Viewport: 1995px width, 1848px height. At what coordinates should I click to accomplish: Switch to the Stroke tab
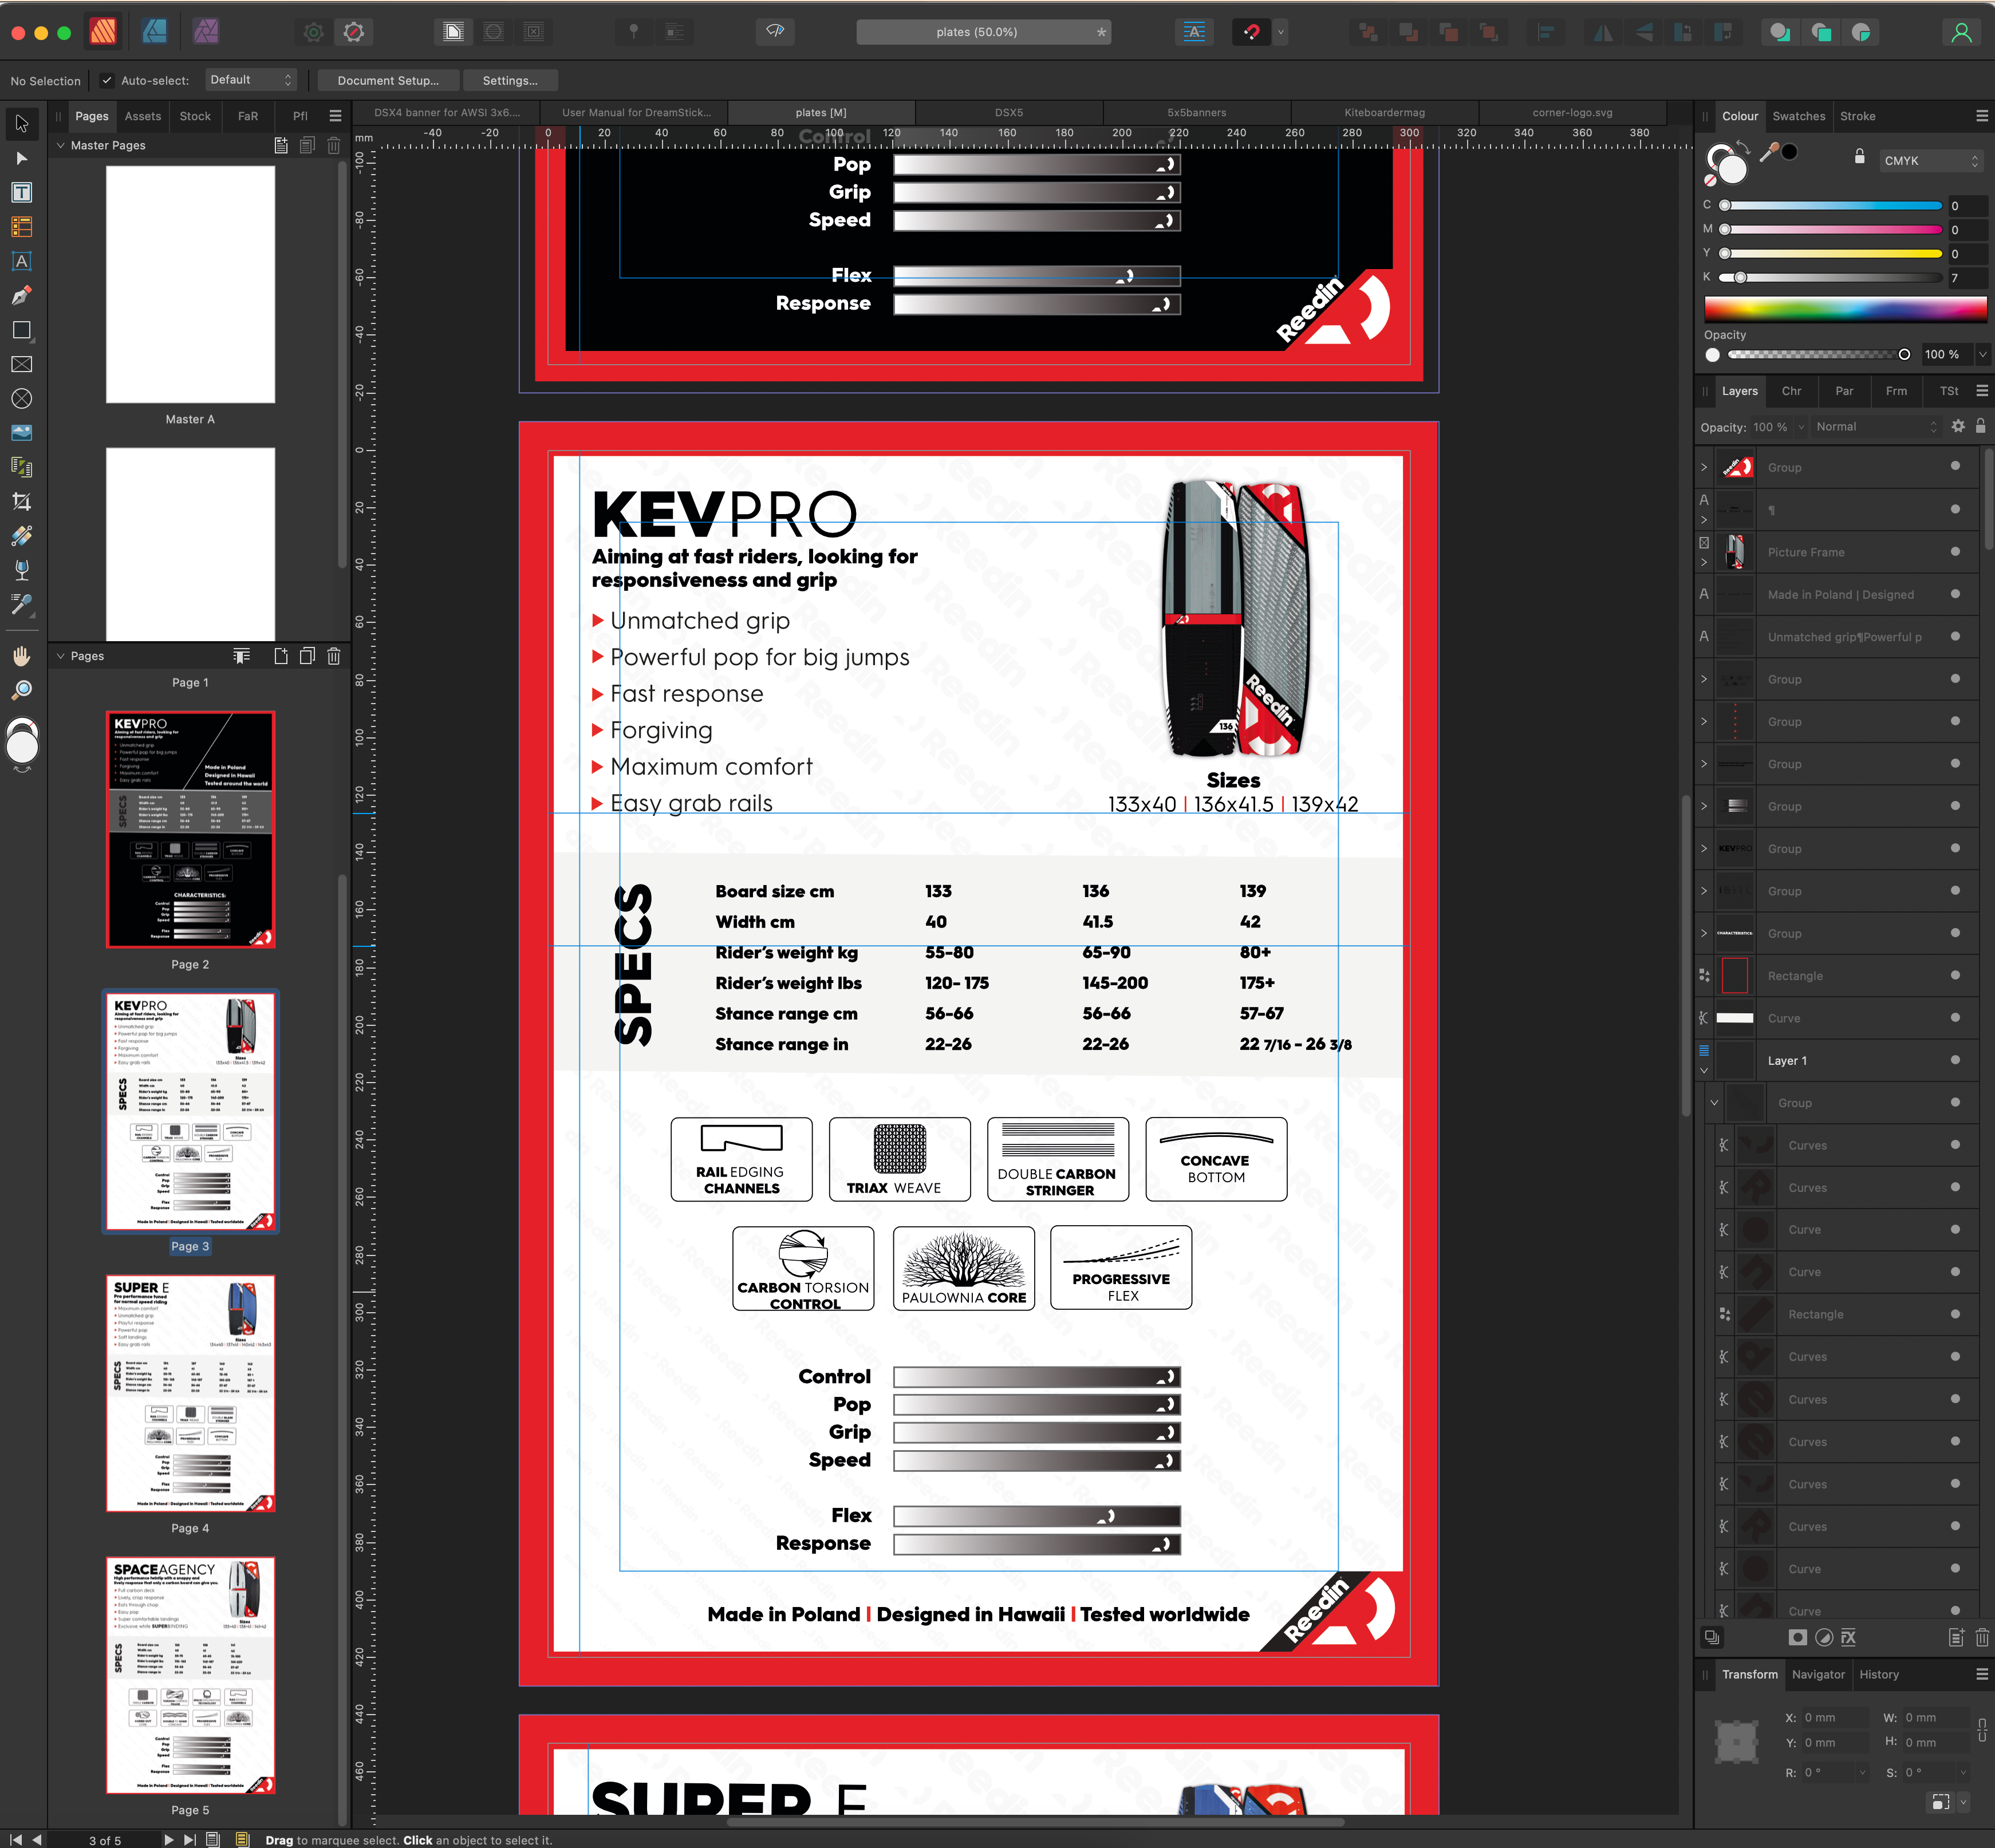point(1857,116)
